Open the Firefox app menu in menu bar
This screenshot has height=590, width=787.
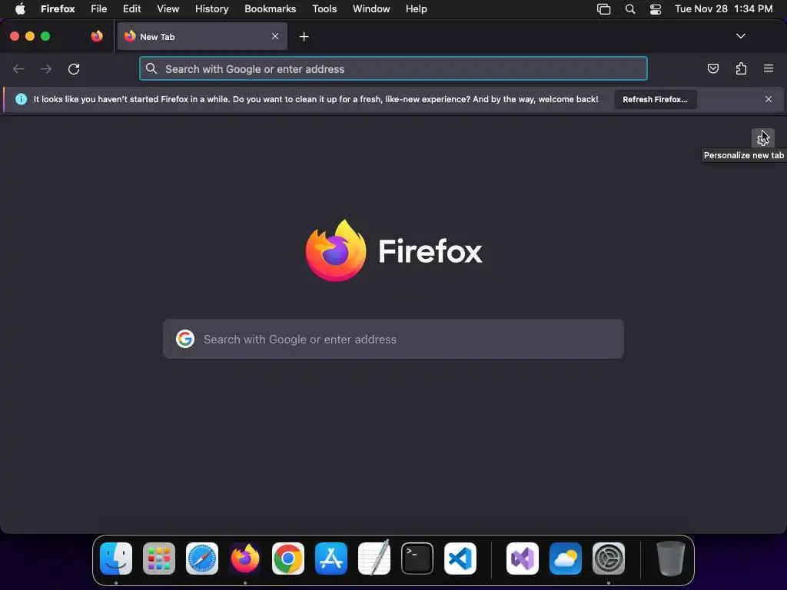click(58, 9)
